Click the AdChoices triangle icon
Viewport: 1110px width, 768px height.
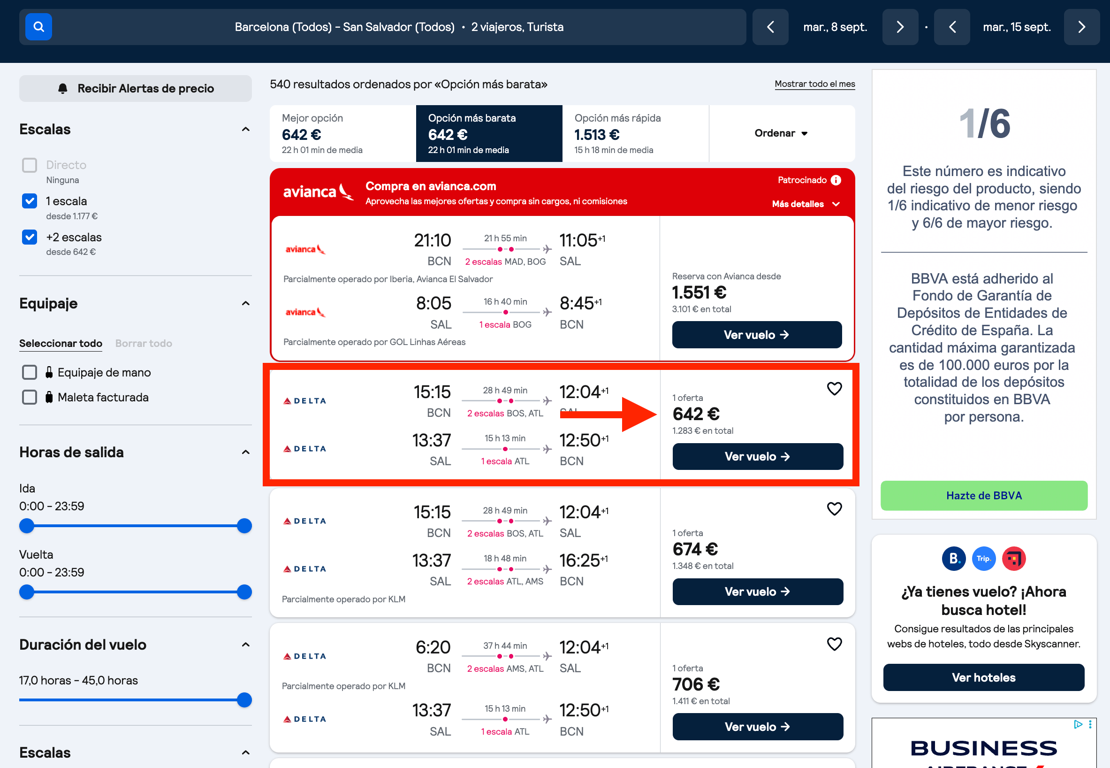tap(1078, 724)
